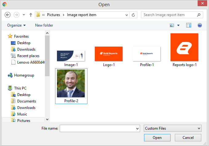This screenshot has width=209, height=146.
Task: Open address bar previous locations dropdown
Action: click(127, 15)
